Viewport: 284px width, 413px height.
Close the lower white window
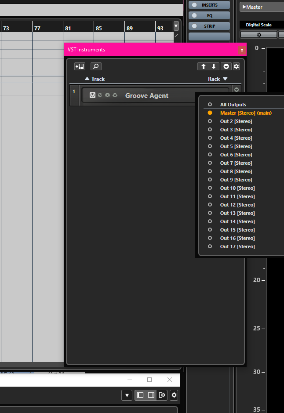170,380
